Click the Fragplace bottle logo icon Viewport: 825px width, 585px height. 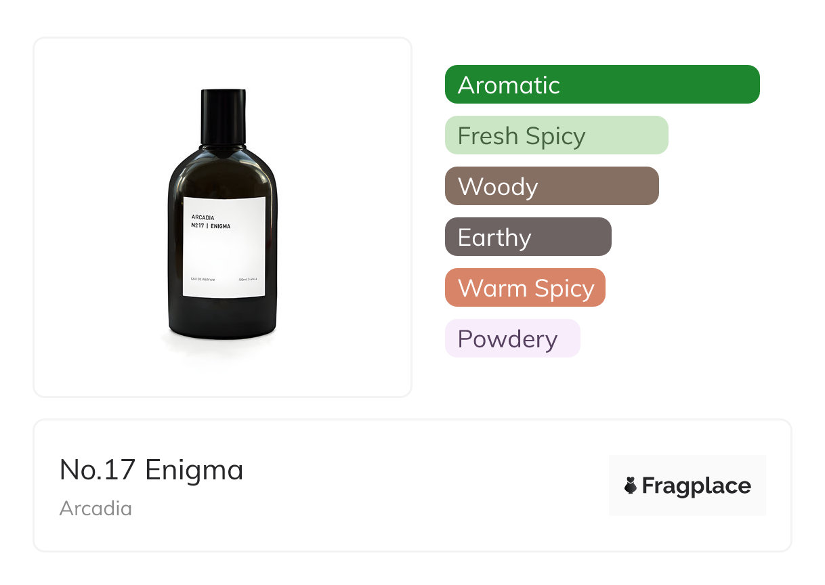631,486
